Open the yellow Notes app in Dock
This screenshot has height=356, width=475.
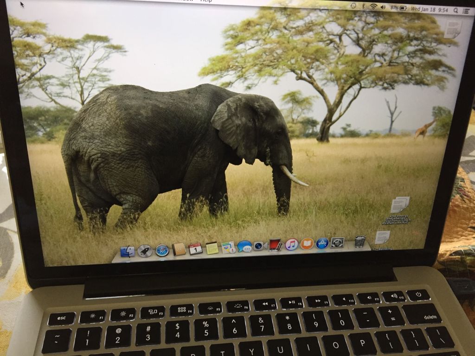point(212,248)
